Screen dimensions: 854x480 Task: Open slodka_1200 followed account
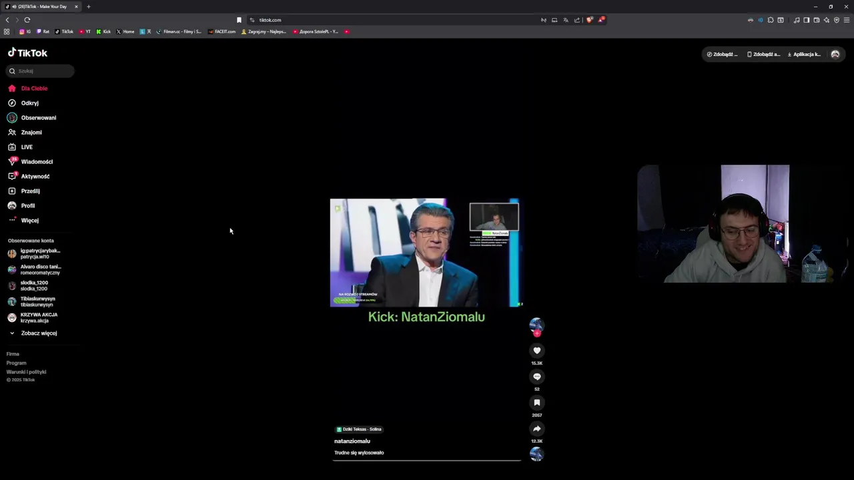(28, 285)
